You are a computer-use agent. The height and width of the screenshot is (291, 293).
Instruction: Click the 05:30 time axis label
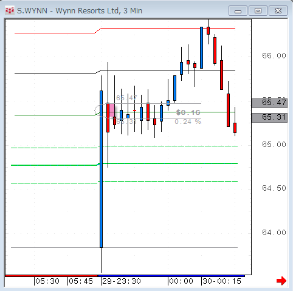click(47, 281)
